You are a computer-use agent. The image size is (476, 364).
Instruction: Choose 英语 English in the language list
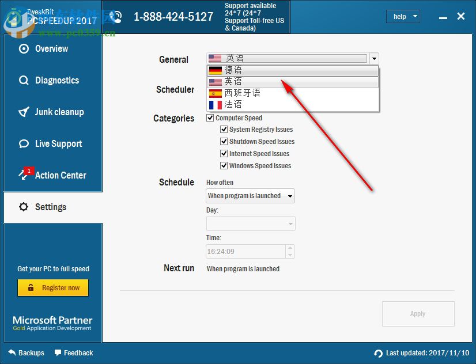tap(293, 82)
